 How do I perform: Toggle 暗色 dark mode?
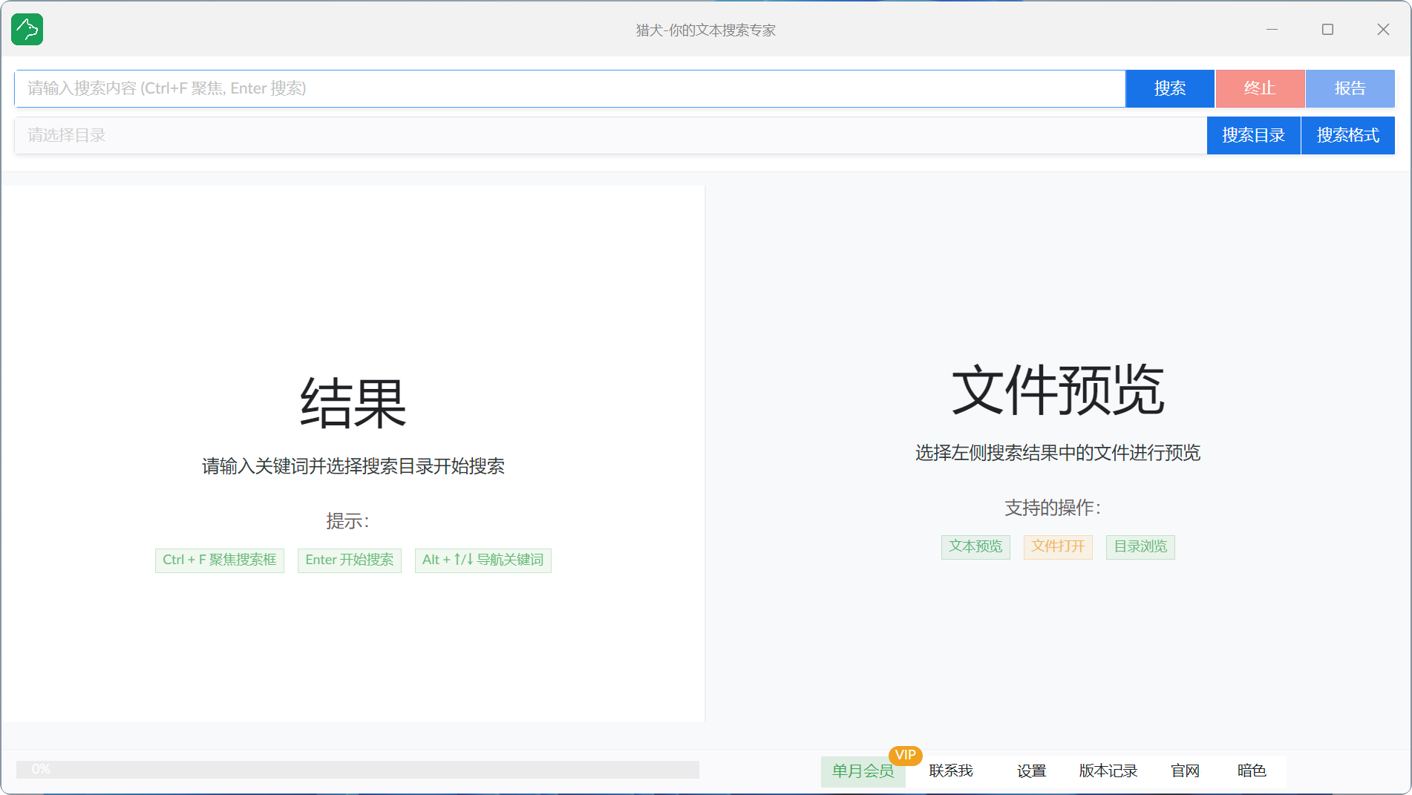pyautogui.click(x=1251, y=771)
